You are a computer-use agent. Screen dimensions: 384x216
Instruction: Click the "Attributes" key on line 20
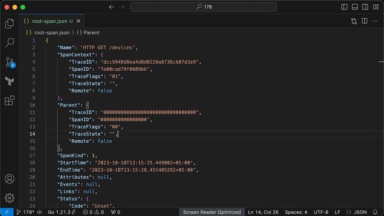74,177
